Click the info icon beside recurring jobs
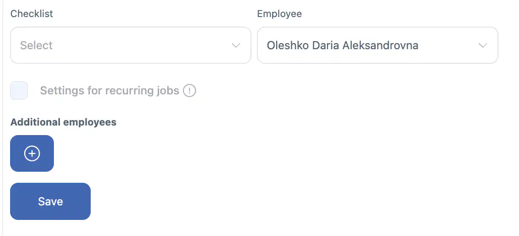The image size is (519, 236). [189, 91]
